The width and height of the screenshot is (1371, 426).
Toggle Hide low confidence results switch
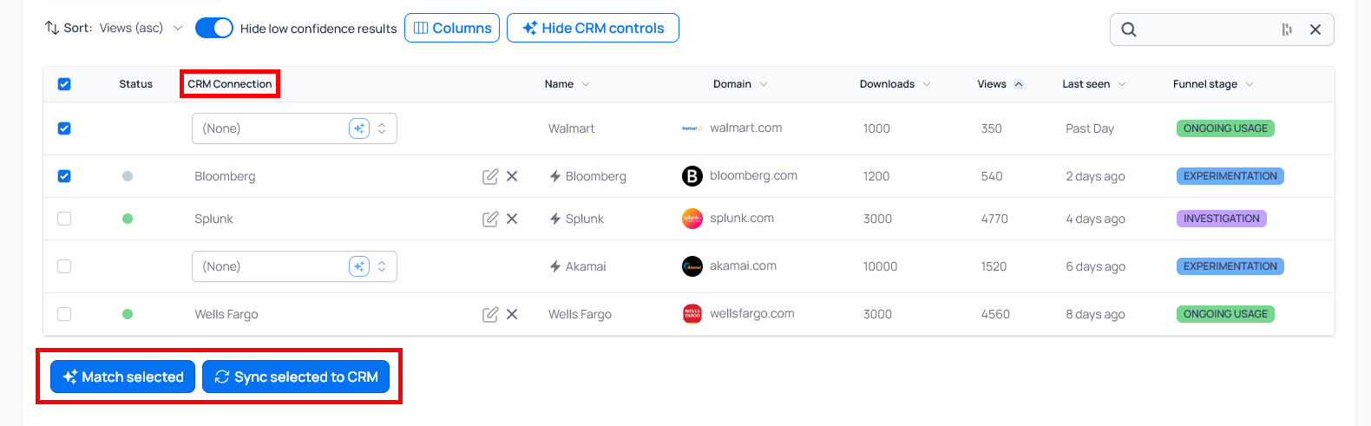214,28
